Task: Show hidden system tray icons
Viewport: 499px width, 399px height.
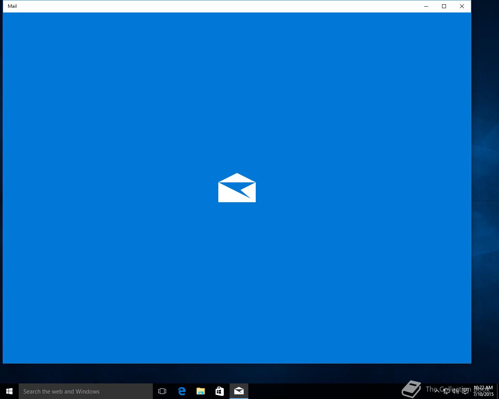Action: [437, 391]
